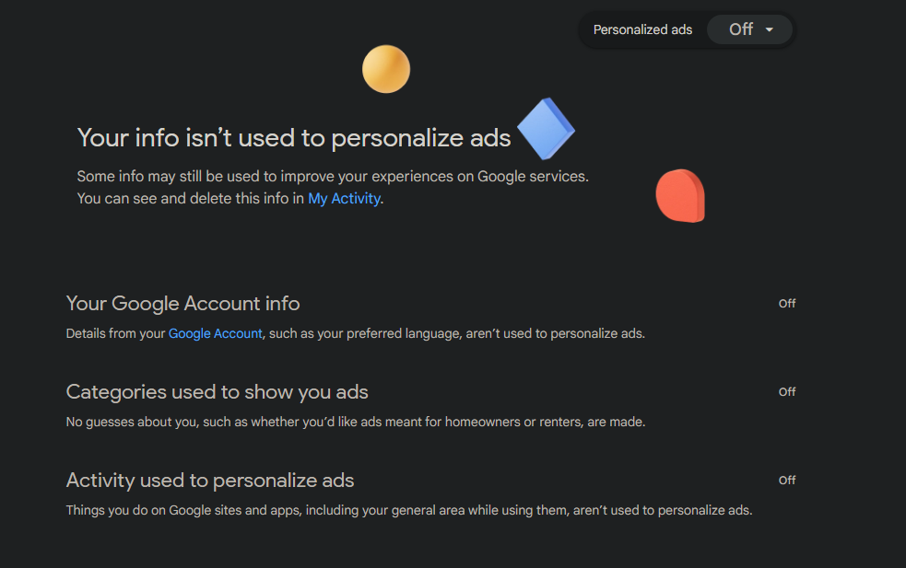Click the homeowners or renters description
The height and width of the screenshot is (568, 906).
tap(356, 422)
